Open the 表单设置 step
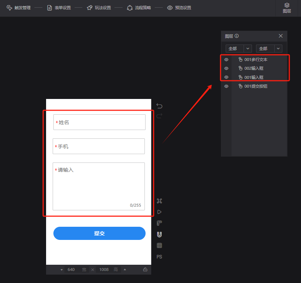Screen dimensions: 301x283 (x=59, y=8)
